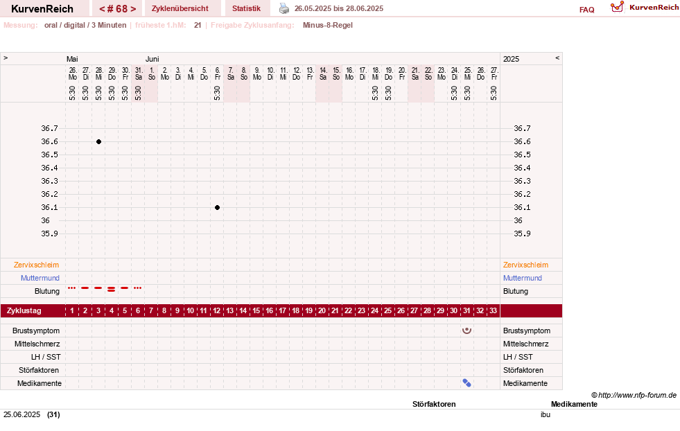
Task: Click the right Zervixschleim row label
Action: click(x=525, y=265)
